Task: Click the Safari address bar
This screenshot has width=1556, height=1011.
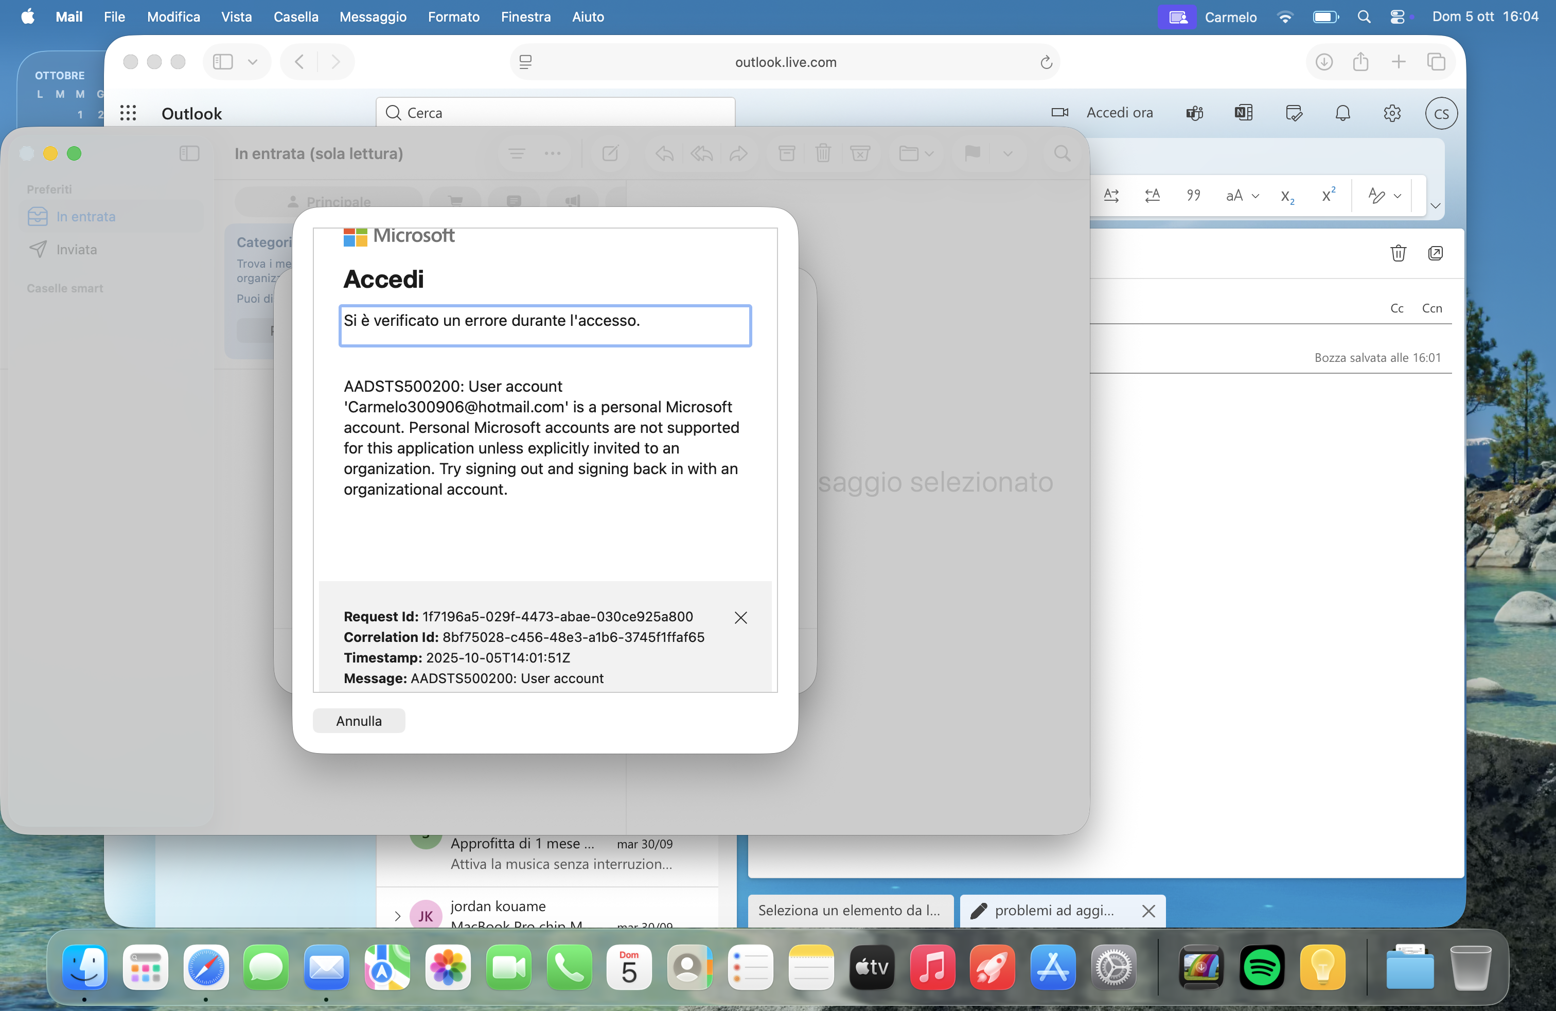Action: pyautogui.click(x=785, y=62)
